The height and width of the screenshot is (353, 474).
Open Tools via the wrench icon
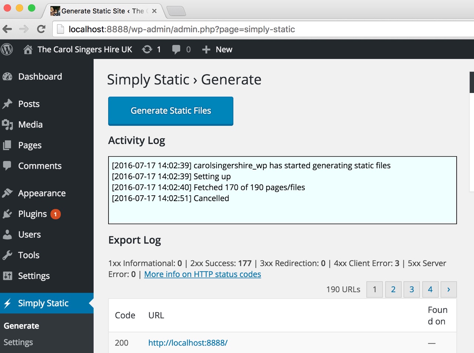click(x=8, y=255)
